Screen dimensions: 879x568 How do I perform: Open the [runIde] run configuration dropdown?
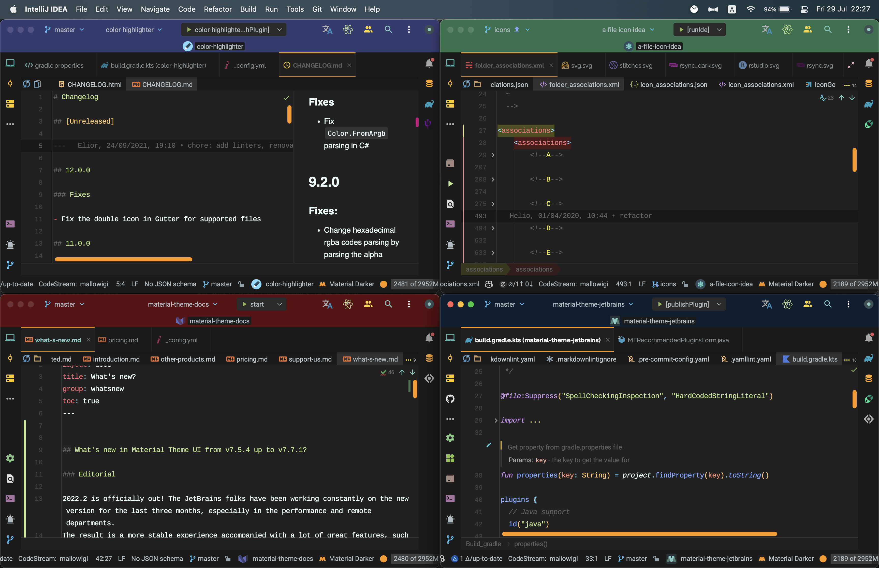click(x=719, y=29)
